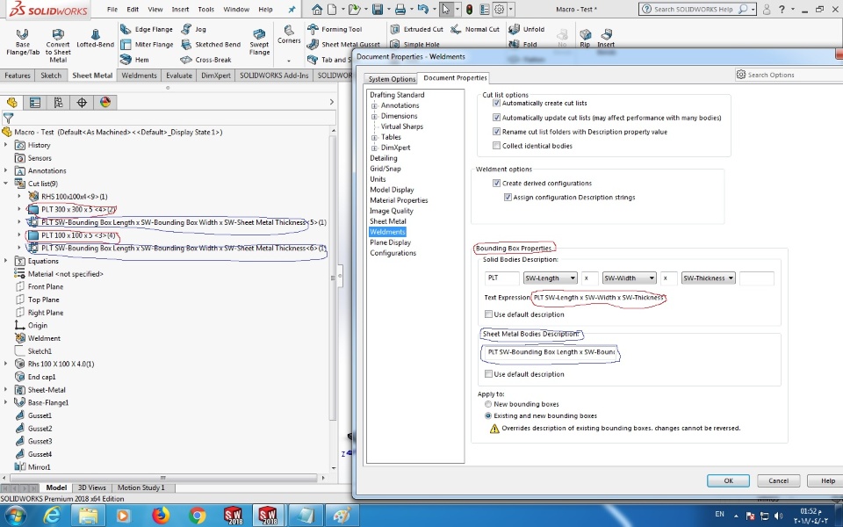
Task: Click the Home icon in the top toolbar
Action: (x=317, y=9)
